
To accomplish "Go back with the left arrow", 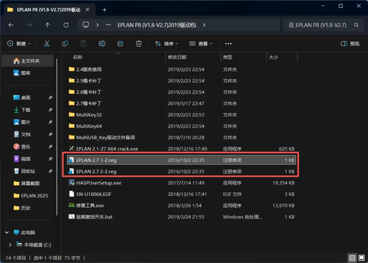I will click(x=11, y=25).
